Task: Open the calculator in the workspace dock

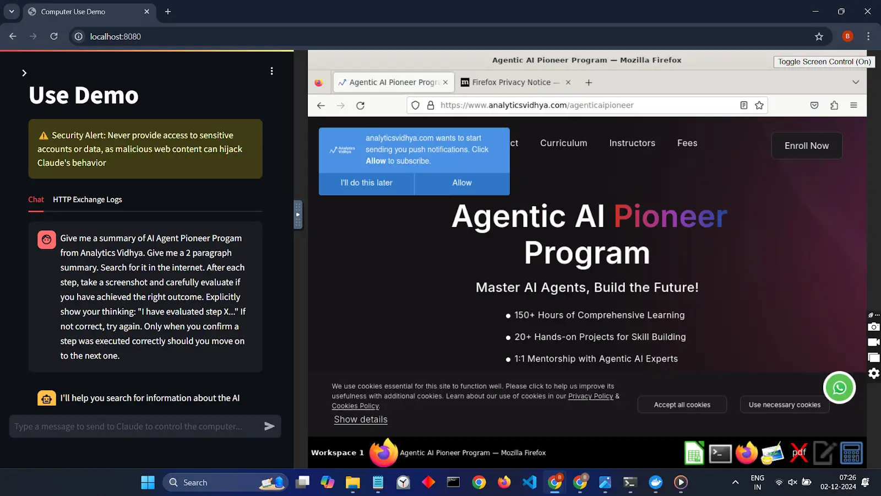Action: click(x=851, y=453)
